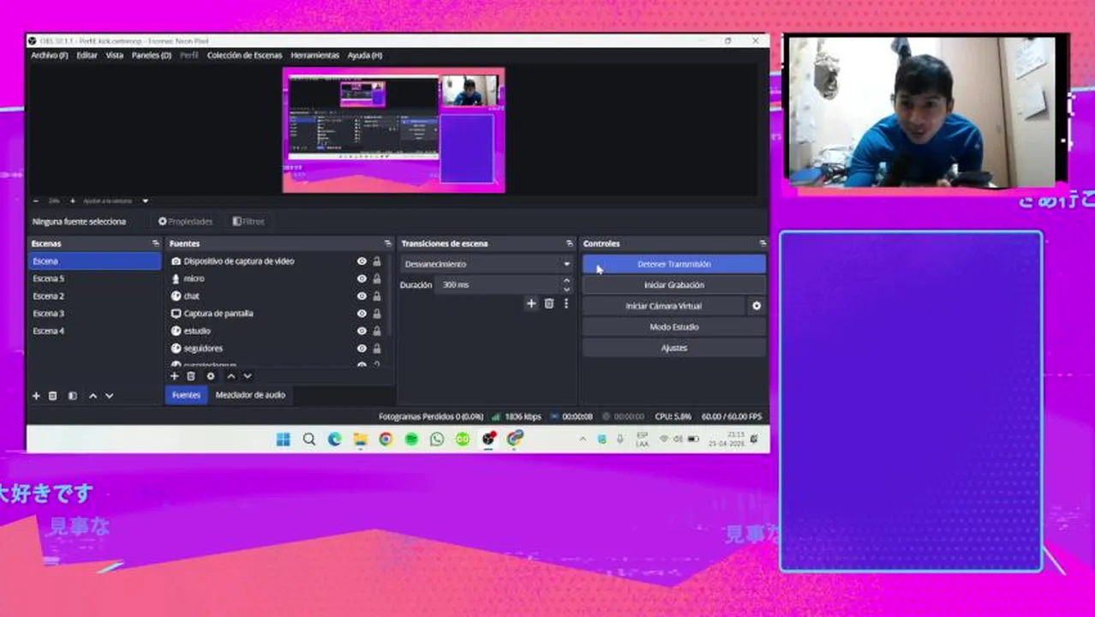Open taskbar Search icon
The width and height of the screenshot is (1095, 617).
[308, 439]
